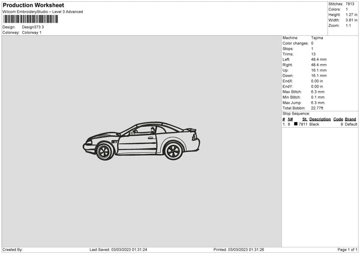Click the N# column header
This screenshot has height=254, width=360.
click(290, 119)
